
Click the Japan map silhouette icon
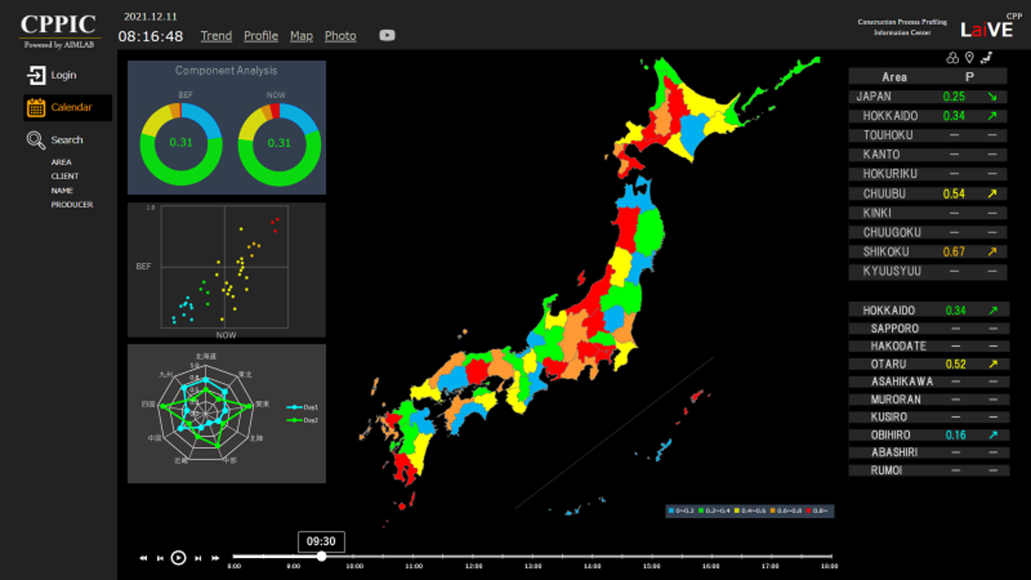click(x=987, y=58)
